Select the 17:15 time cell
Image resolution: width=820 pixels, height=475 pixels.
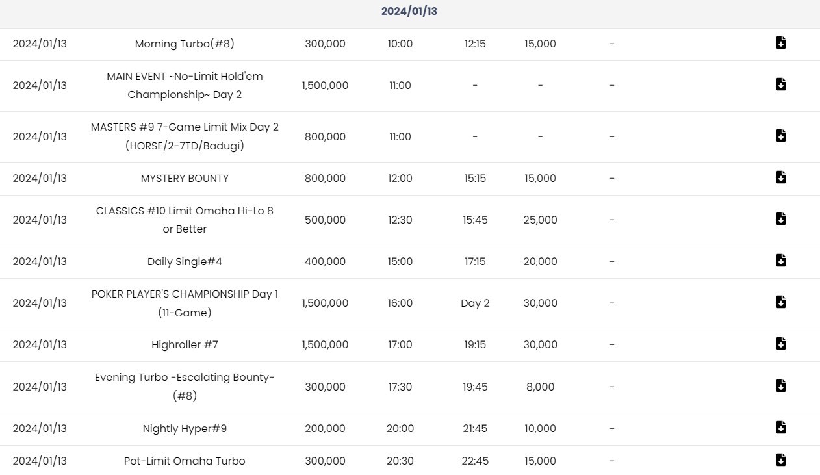(475, 261)
